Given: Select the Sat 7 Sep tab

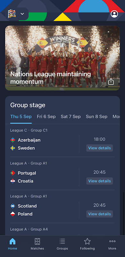Looking at the screenshot, I should point(71,117).
